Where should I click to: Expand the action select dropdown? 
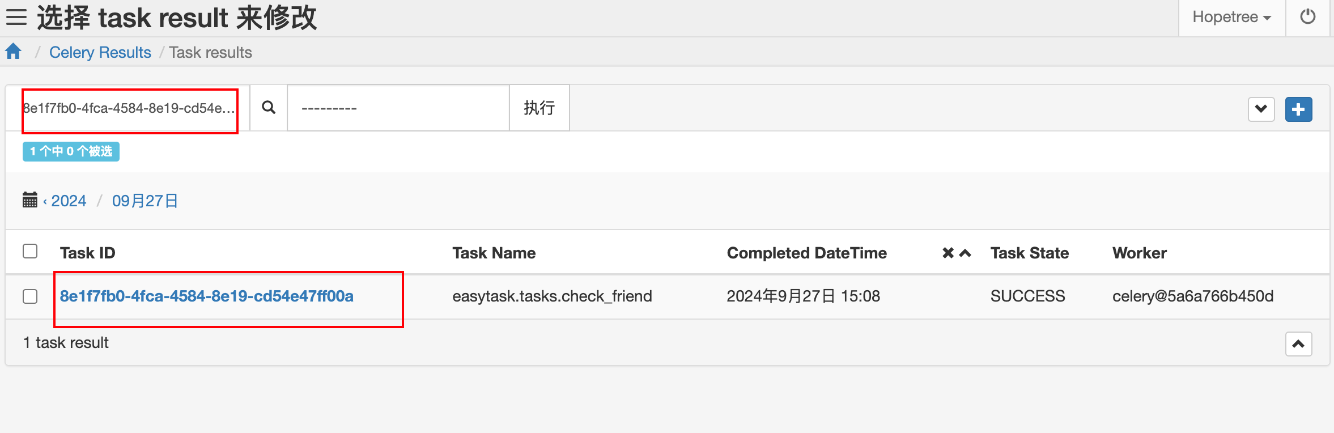click(398, 108)
